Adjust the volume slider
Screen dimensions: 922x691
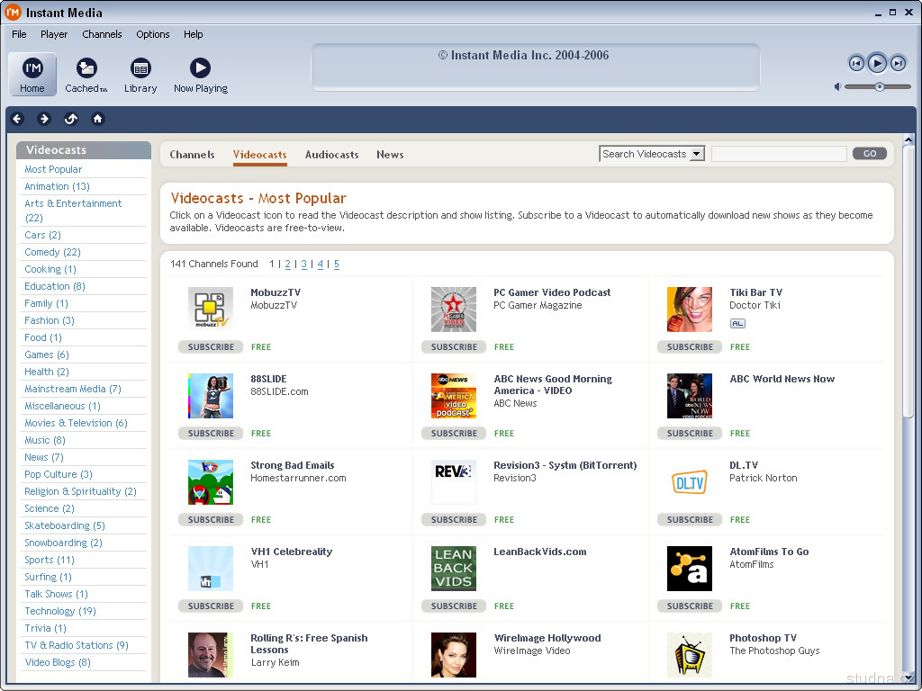pyautogui.click(x=879, y=87)
